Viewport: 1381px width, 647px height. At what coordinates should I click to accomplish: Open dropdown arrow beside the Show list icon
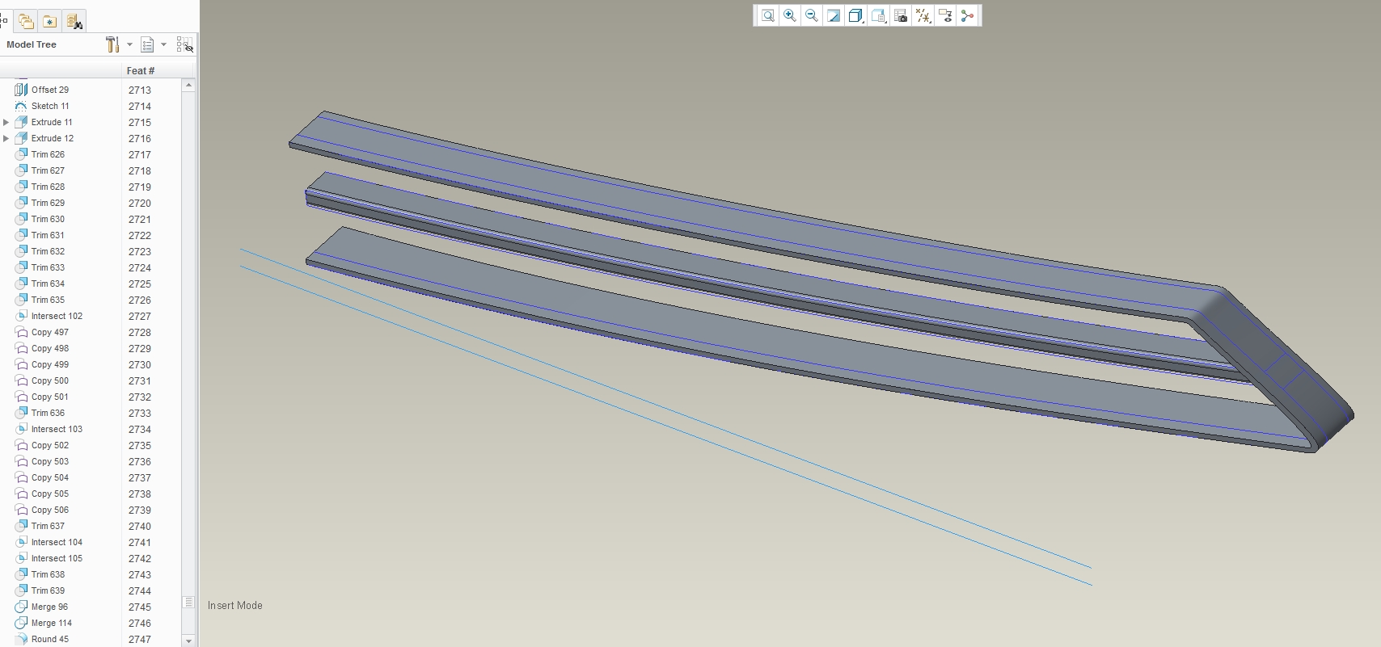[x=163, y=44]
